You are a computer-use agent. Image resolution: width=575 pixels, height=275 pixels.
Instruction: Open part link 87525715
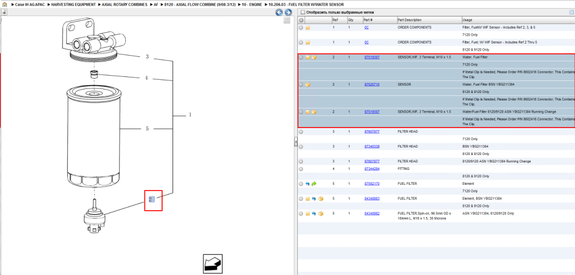pos(372,84)
